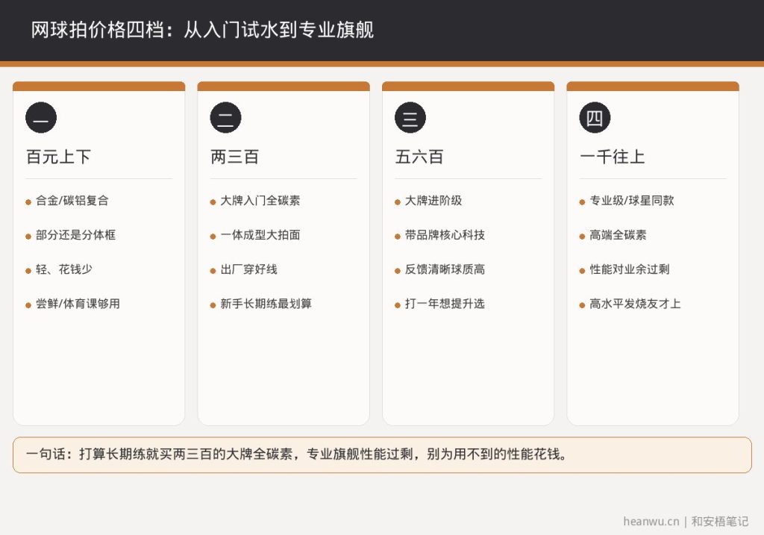Screen dimensions: 764x535
Task: Click the 一句话 summary sentence box
Action: [382, 454]
